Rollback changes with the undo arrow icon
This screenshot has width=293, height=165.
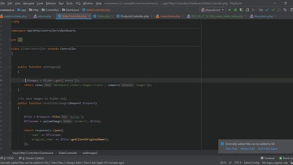click(x=285, y=10)
